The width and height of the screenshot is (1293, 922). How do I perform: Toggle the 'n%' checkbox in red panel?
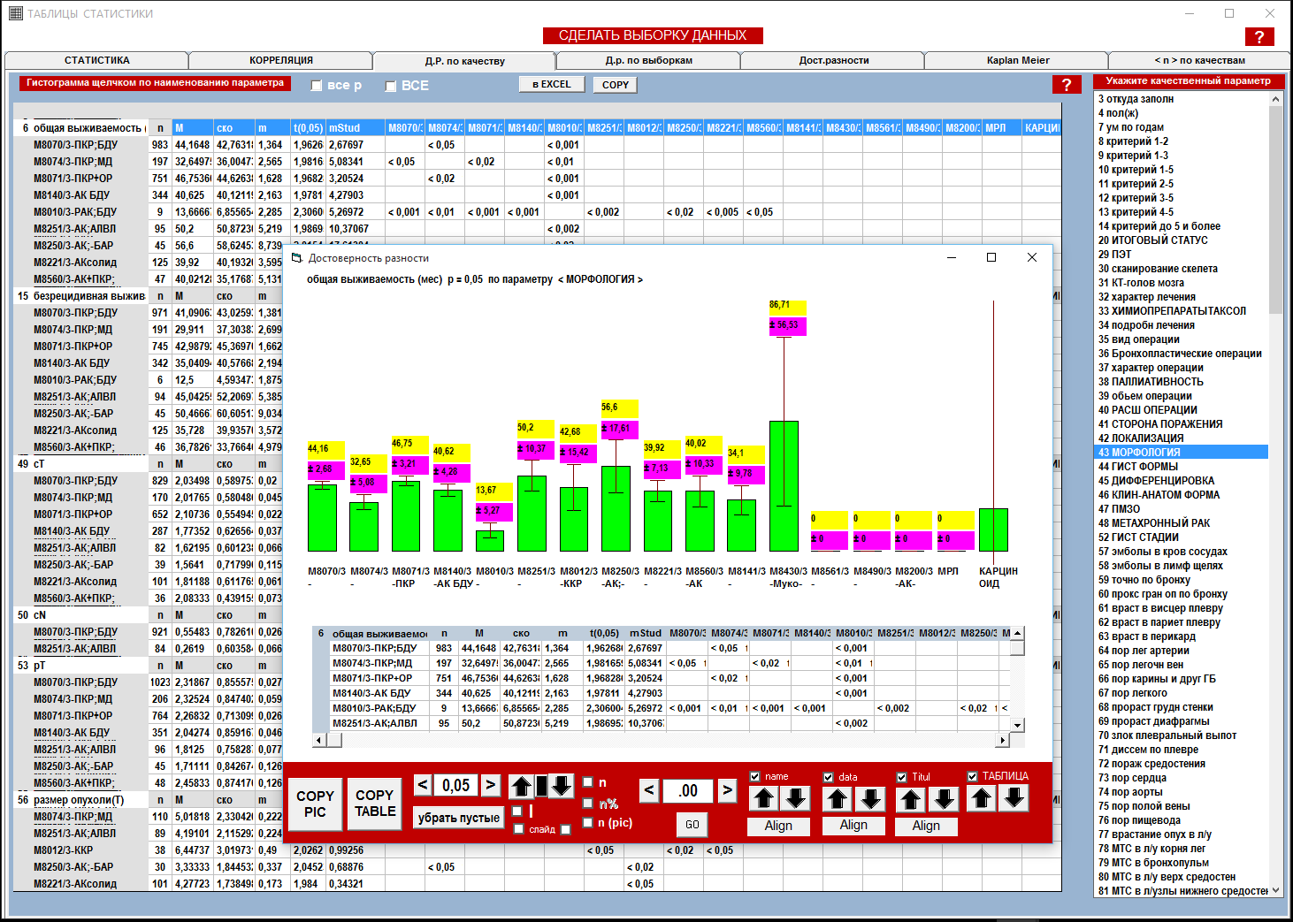(x=588, y=803)
